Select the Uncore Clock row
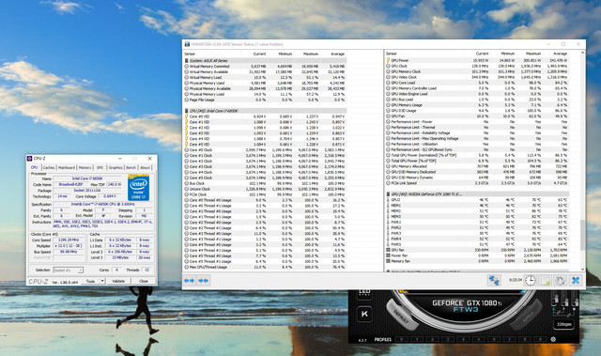The height and width of the screenshot is (356, 601). [265, 189]
